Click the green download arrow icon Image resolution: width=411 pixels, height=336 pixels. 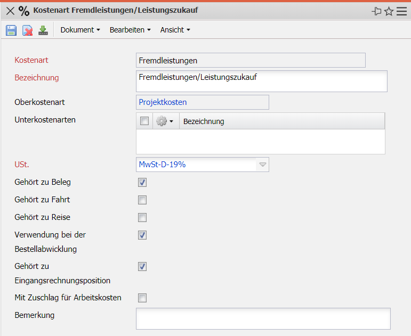point(43,30)
